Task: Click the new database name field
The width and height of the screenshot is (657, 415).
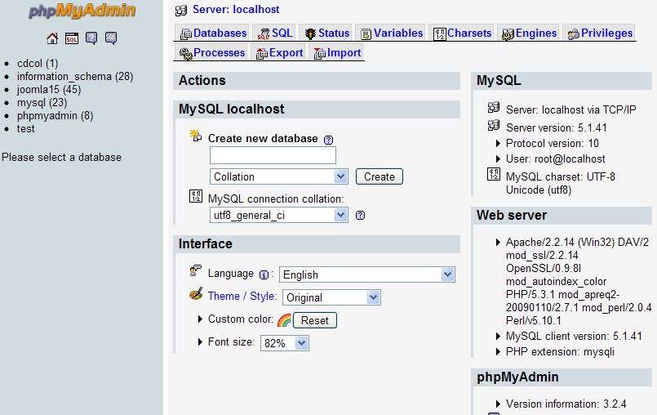Action: point(273,155)
